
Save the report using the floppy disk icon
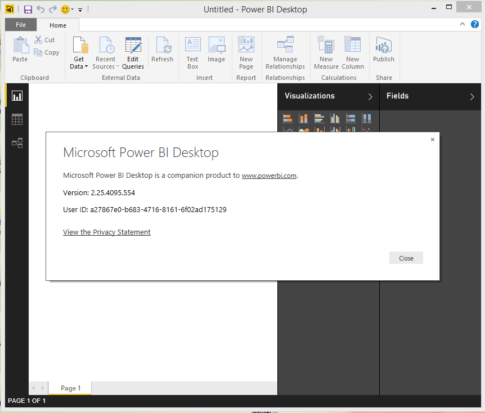click(x=28, y=10)
